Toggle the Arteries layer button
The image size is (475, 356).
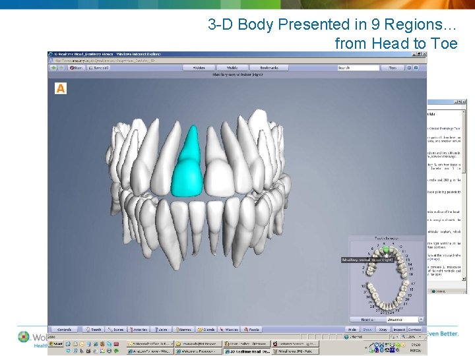(138, 330)
